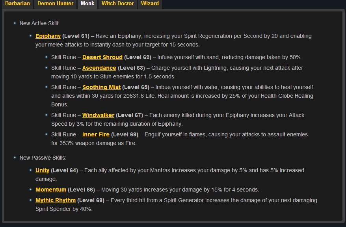Open the Demon Hunter tab
Image resolution: width=346 pixels, height=227 pixels.
55,4
